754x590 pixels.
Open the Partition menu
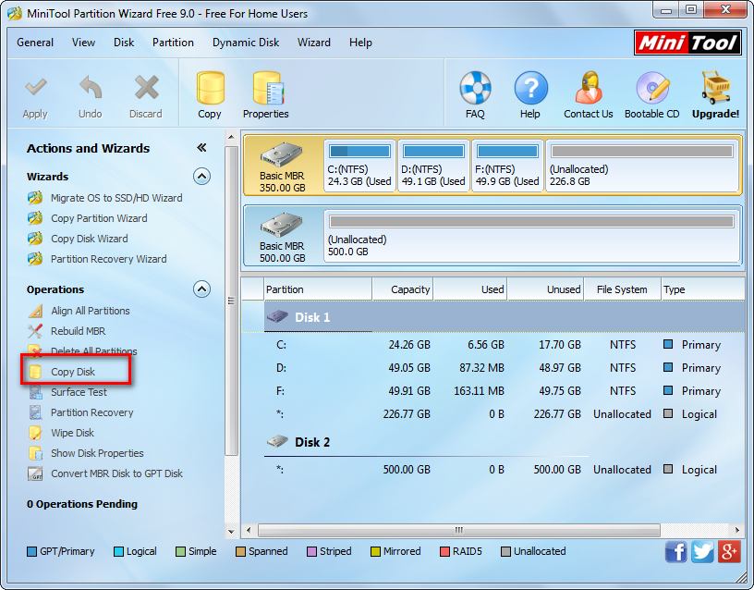(x=173, y=43)
